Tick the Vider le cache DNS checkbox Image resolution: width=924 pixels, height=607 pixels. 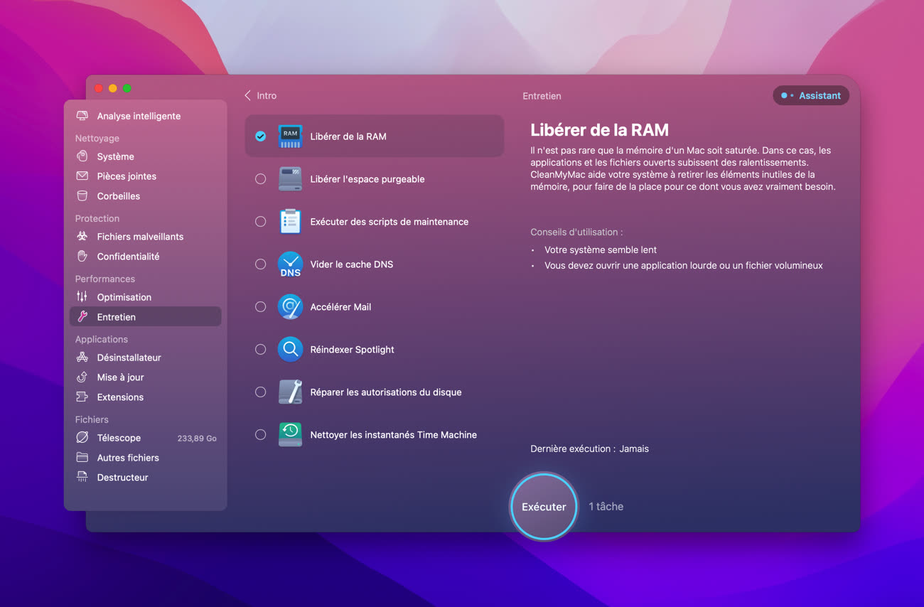coord(261,264)
